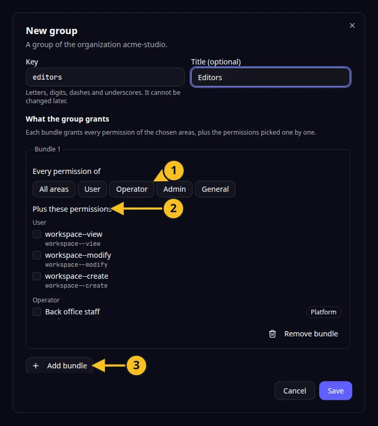378x426 pixels.
Task: Click the yellow annotation marker 2
Action: [x=173, y=209]
